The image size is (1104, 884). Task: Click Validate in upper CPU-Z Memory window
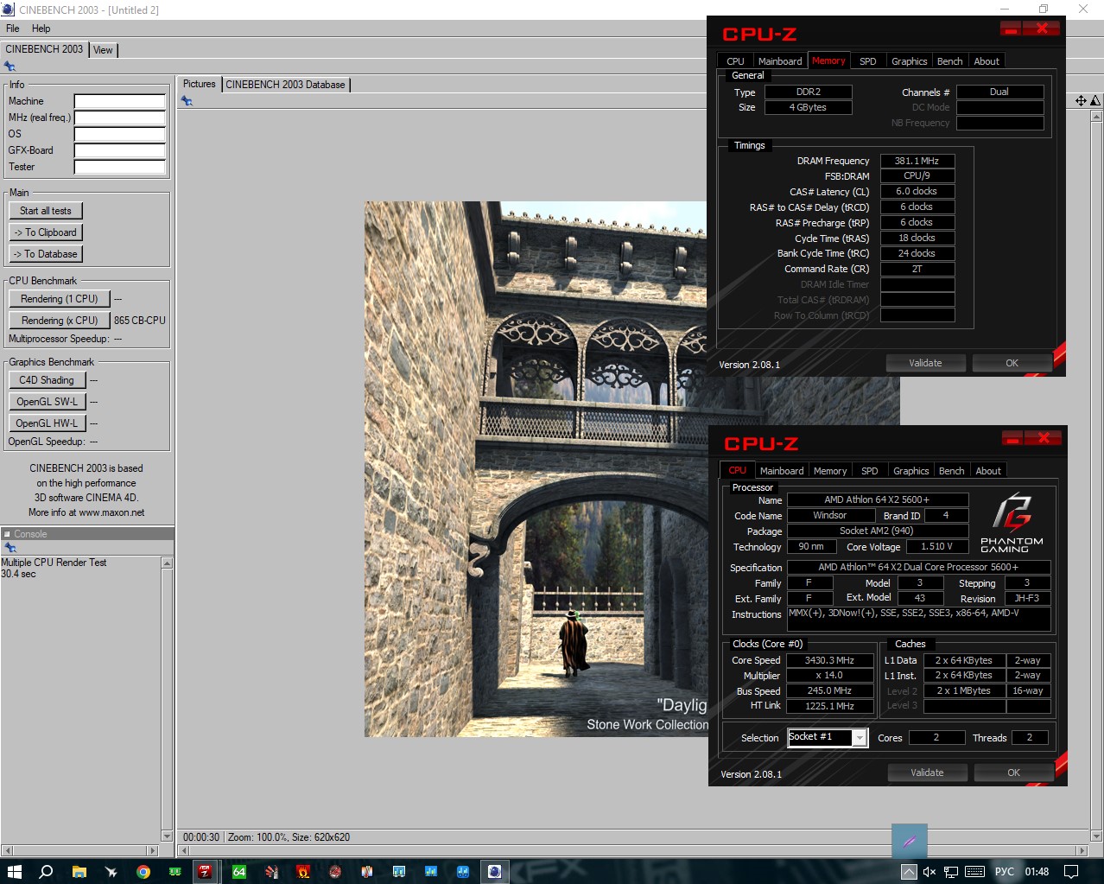[x=925, y=363]
